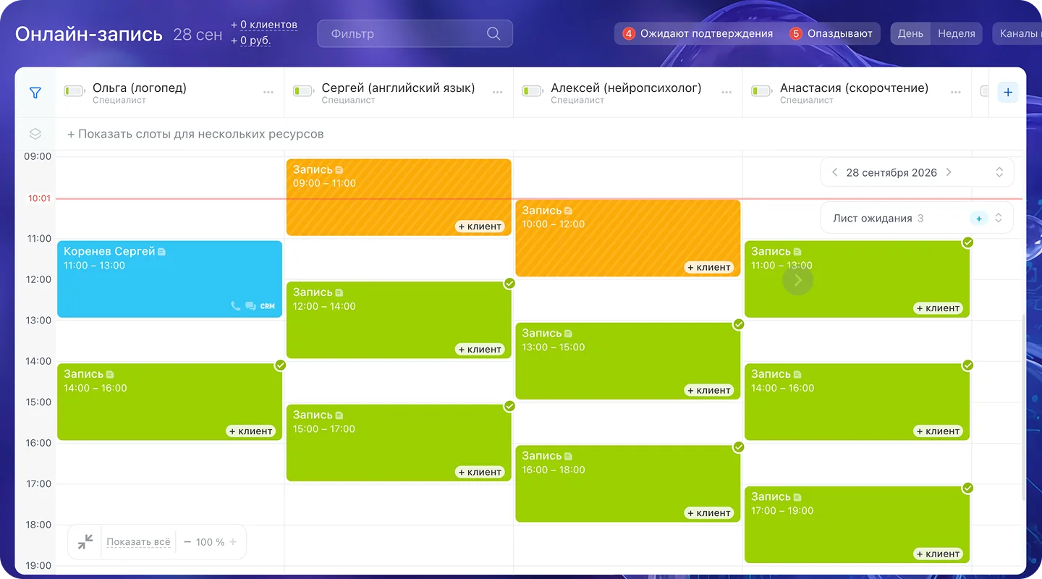Call the client via phone icon on Коренев Сергей
This screenshot has width=1042, height=579.
point(235,306)
